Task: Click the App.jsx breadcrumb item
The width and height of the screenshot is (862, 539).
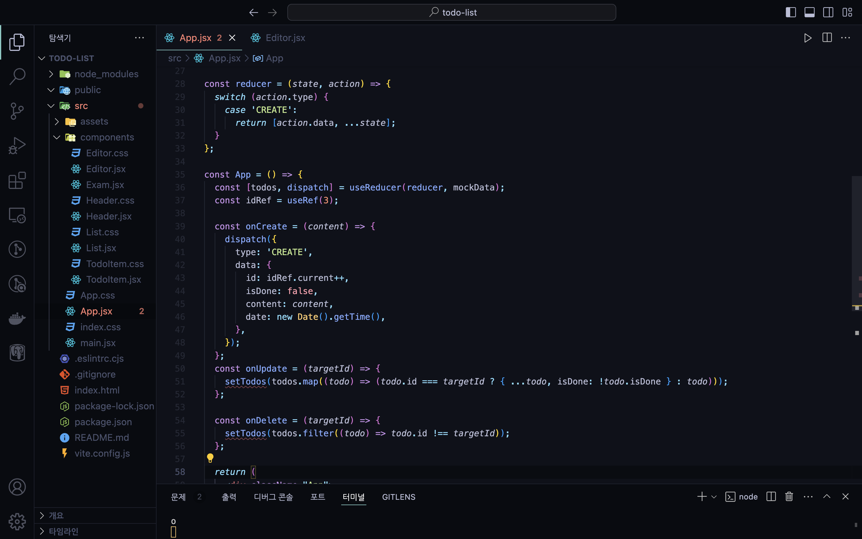Action: [x=224, y=58]
